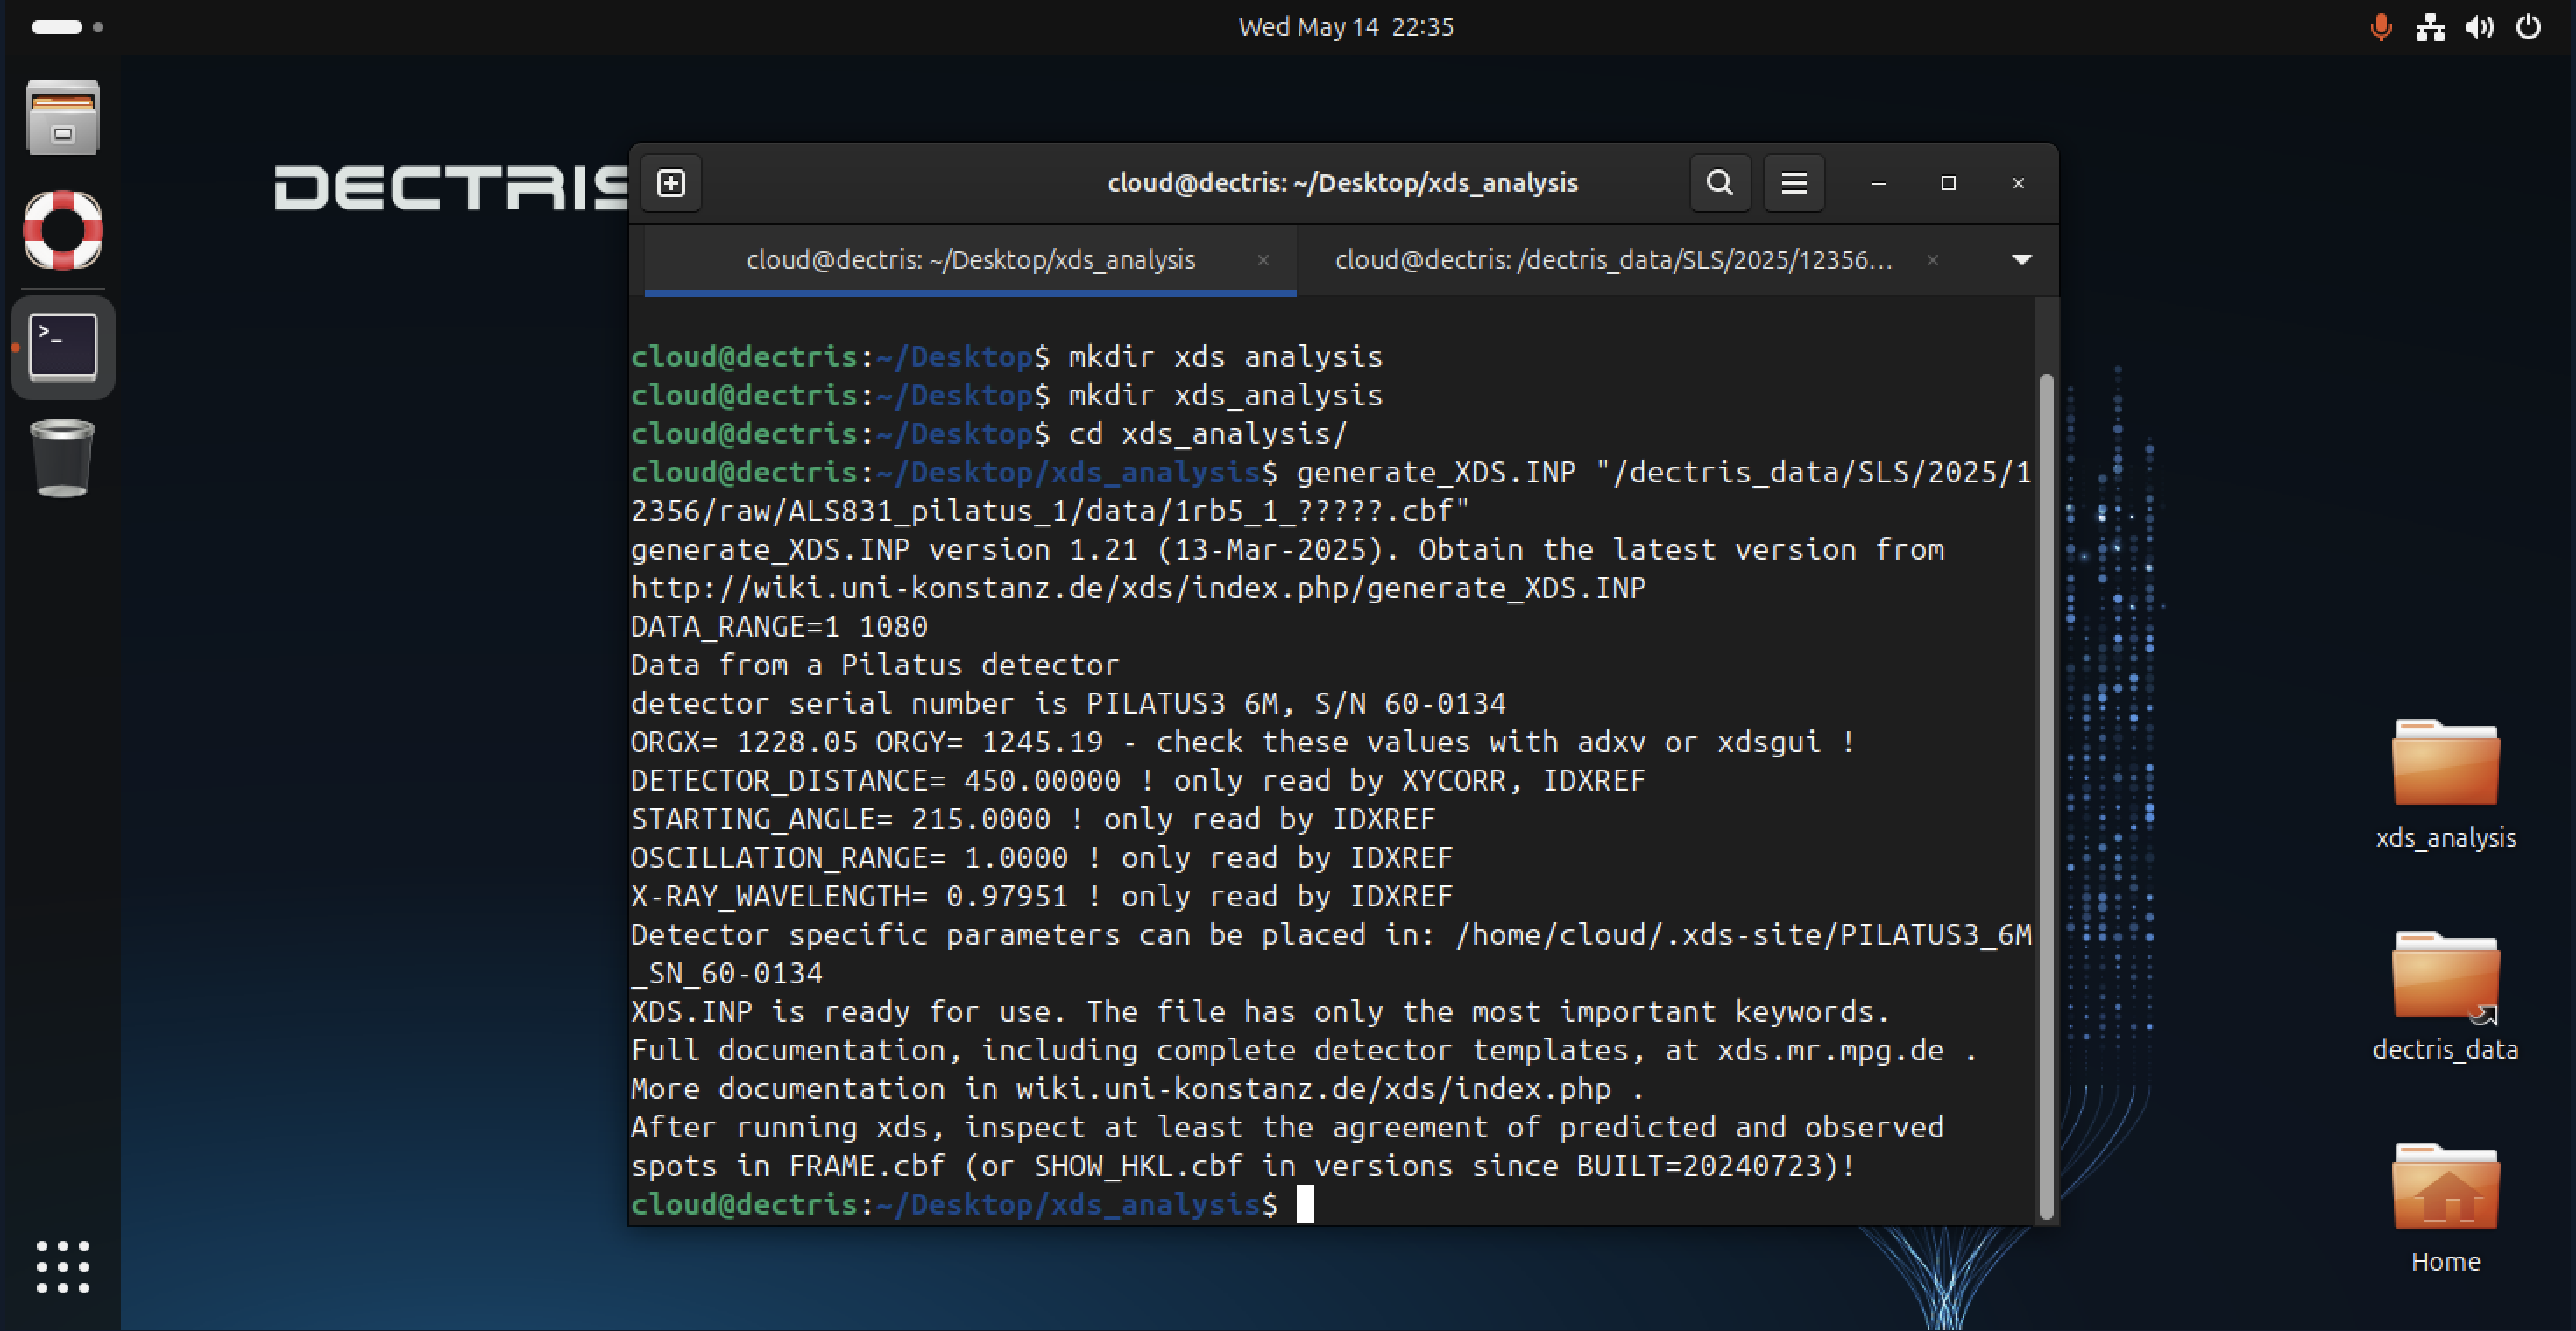Open Files from the dock
The image size is (2576, 1331).
[x=63, y=118]
